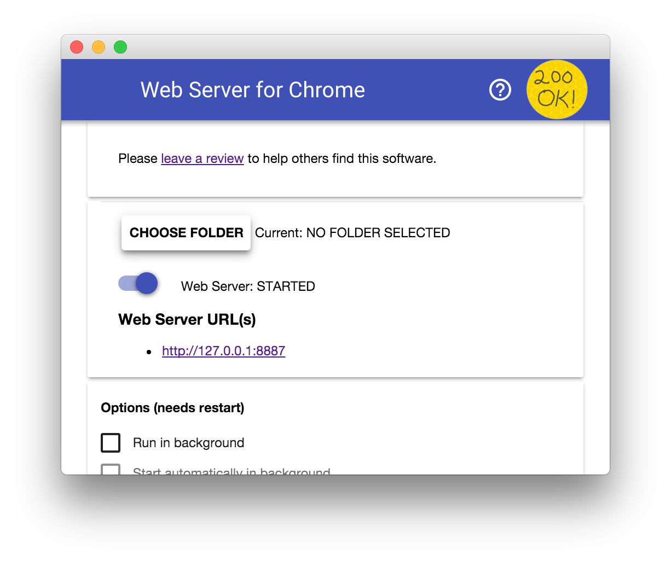The width and height of the screenshot is (671, 562).
Task: Click the Options (needs restart) heading
Action: pyautogui.click(x=172, y=408)
